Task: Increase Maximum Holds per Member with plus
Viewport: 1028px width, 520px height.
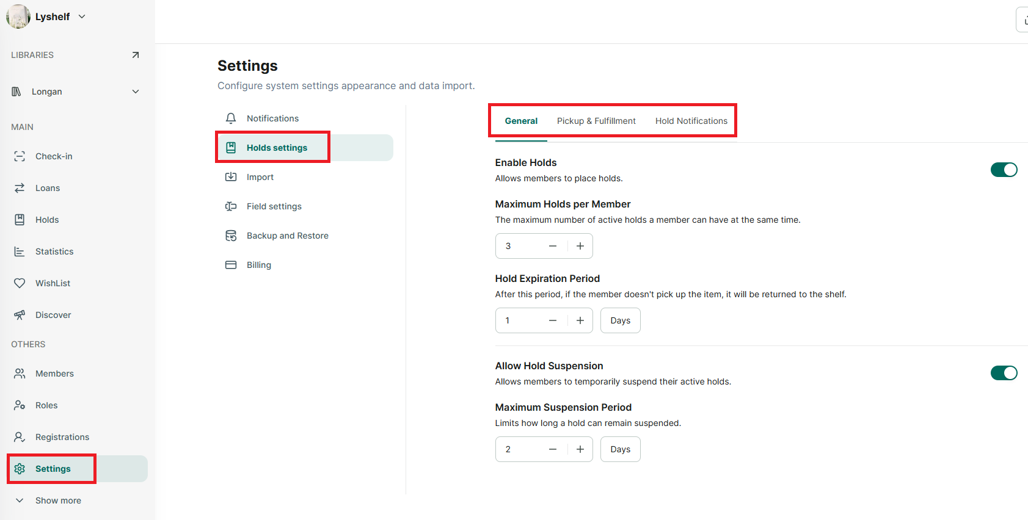Action: [x=580, y=246]
